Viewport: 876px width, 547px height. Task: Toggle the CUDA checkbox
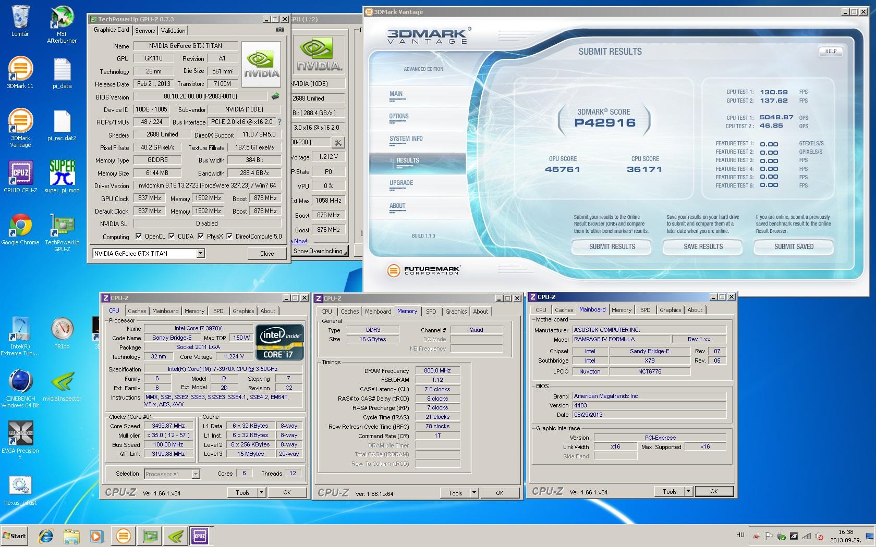pos(171,237)
